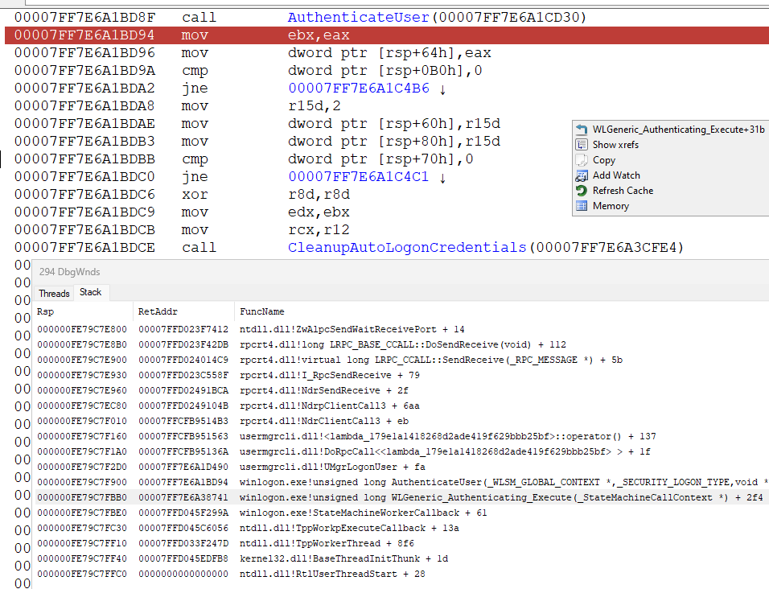Switch to the Stack tab

(x=91, y=292)
